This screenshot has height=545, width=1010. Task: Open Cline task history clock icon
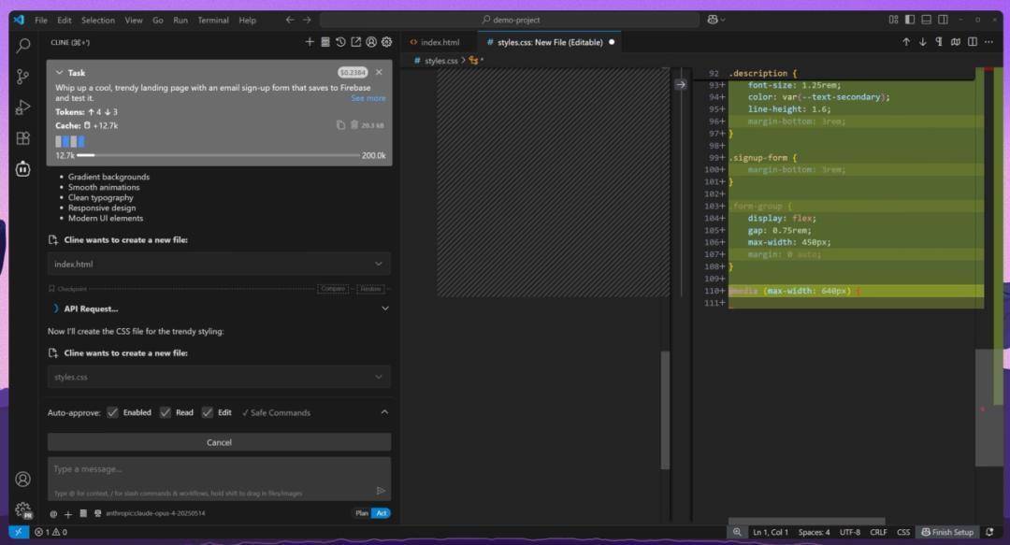[x=340, y=42]
